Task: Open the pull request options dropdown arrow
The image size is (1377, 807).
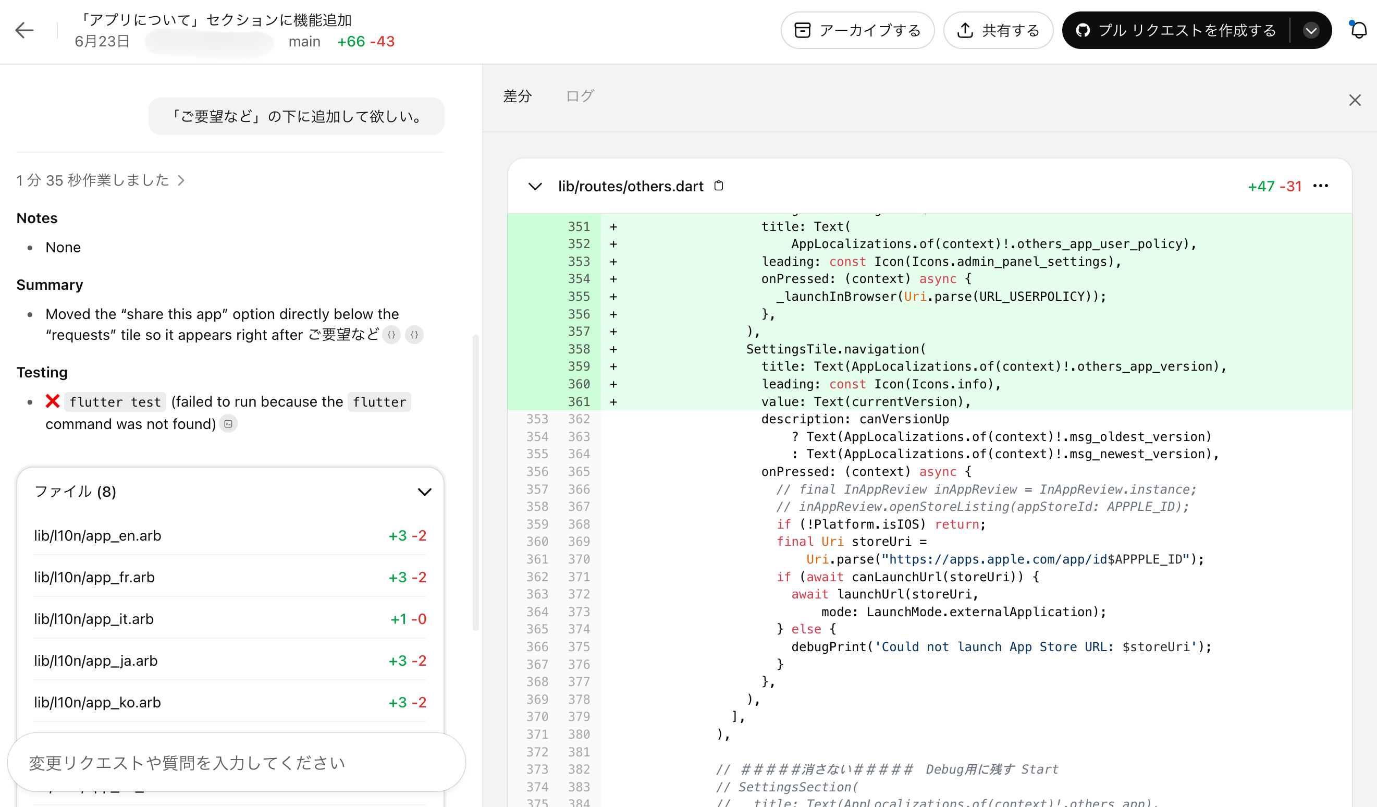Action: (1311, 30)
